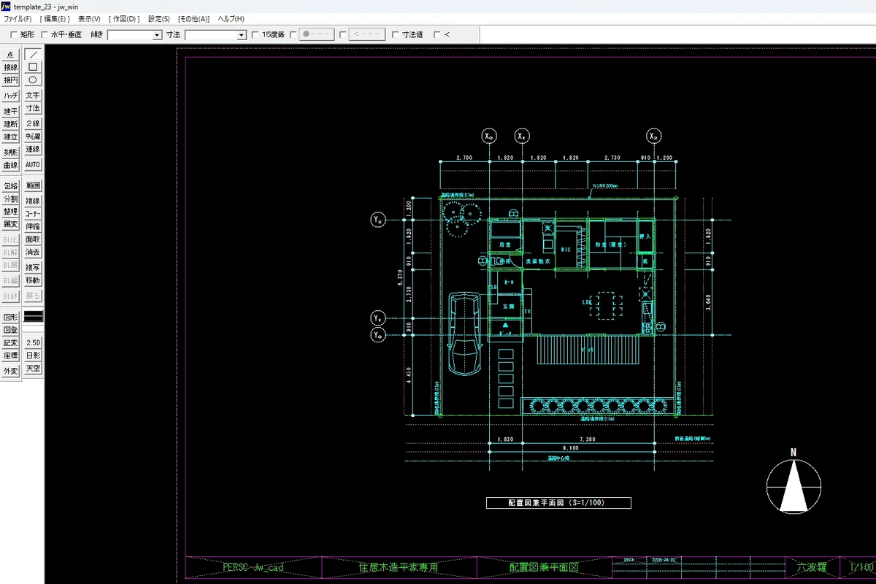
Task: Open the ヘルプ(H) menu
Action: 231,18
